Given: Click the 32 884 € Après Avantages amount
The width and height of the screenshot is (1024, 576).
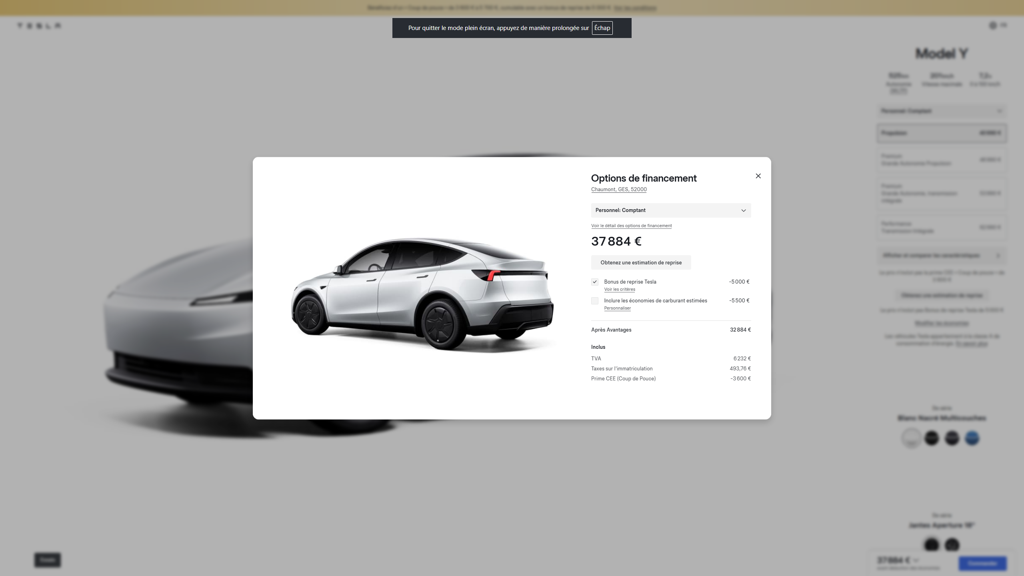Looking at the screenshot, I should pos(740,330).
